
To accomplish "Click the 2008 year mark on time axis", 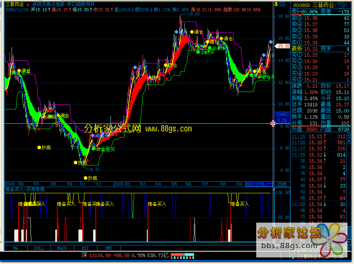I will 10,184.
